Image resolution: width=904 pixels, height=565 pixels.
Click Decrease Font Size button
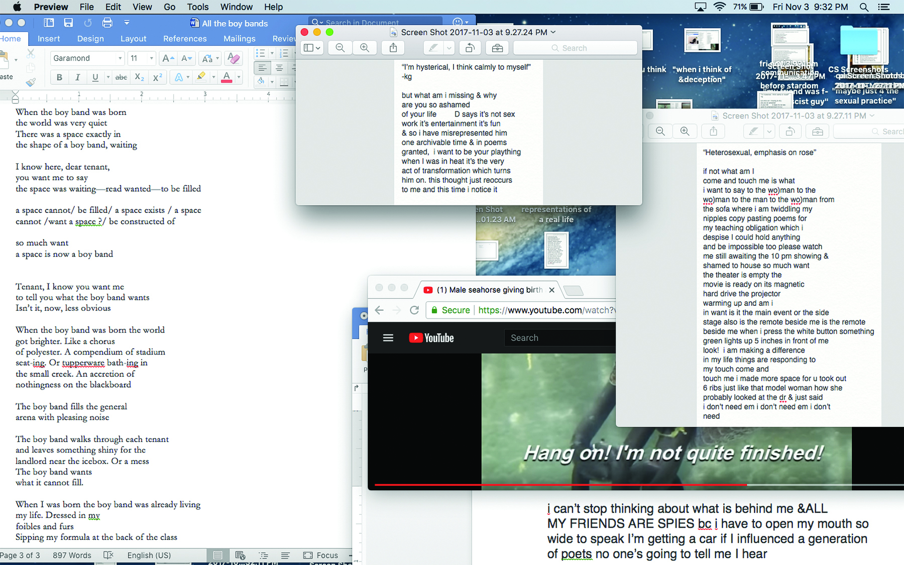[x=186, y=58]
